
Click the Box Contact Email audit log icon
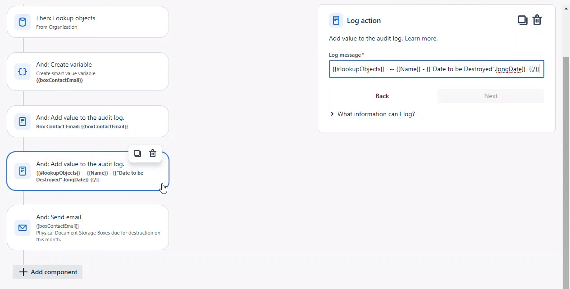tap(23, 122)
